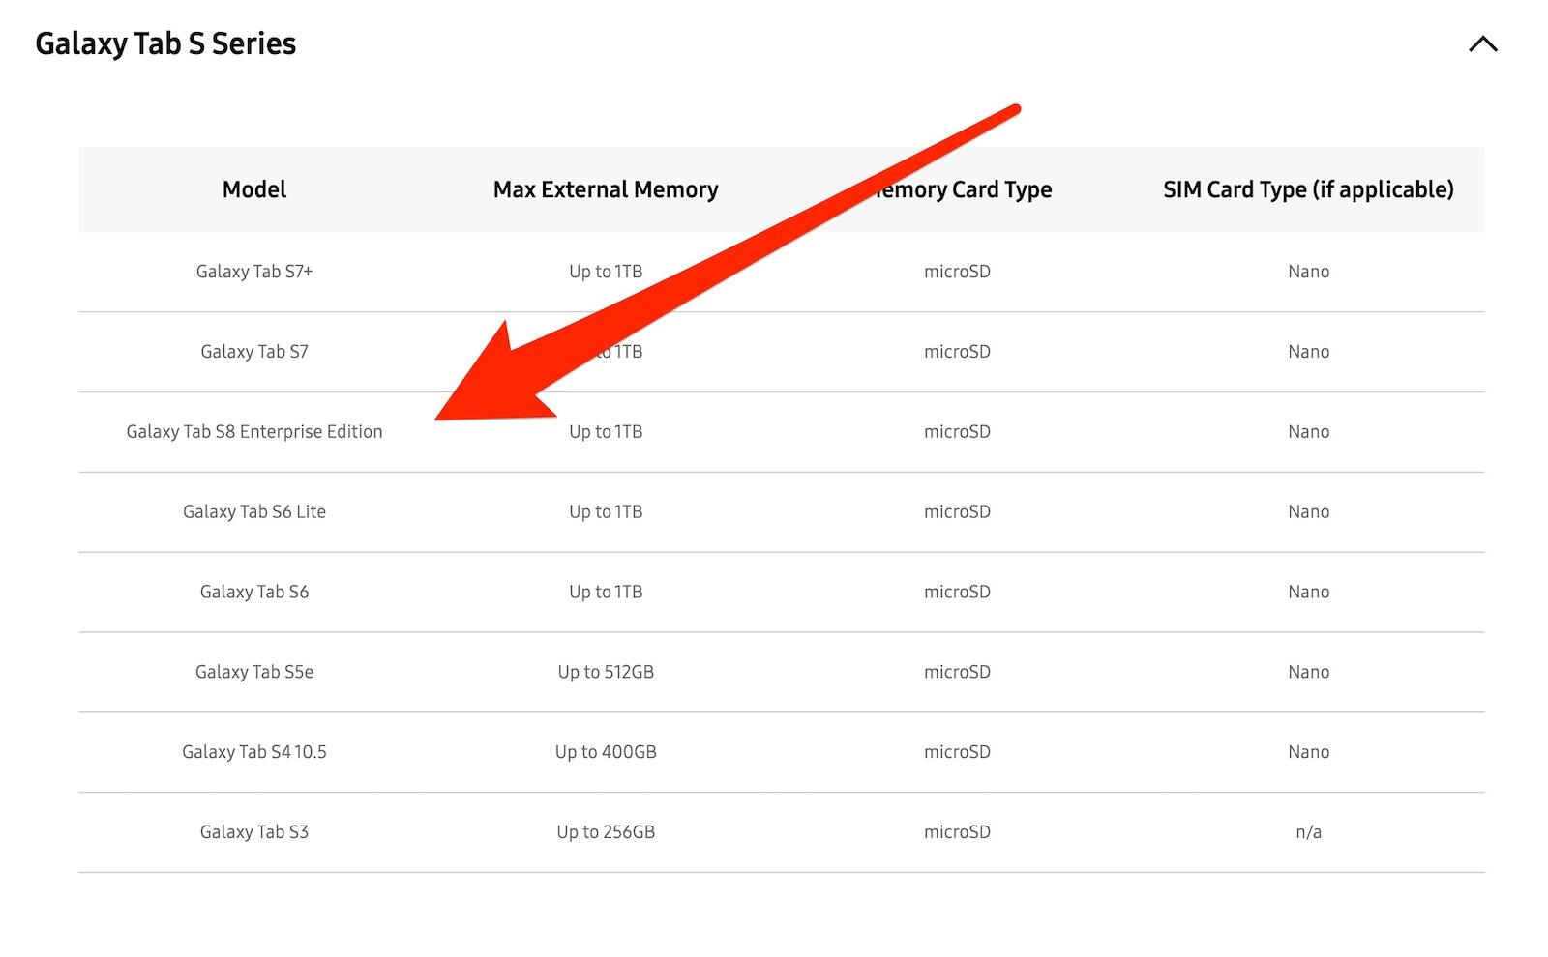Click the Up to 512GB memory value
The height and width of the screenshot is (957, 1548).
(x=606, y=672)
